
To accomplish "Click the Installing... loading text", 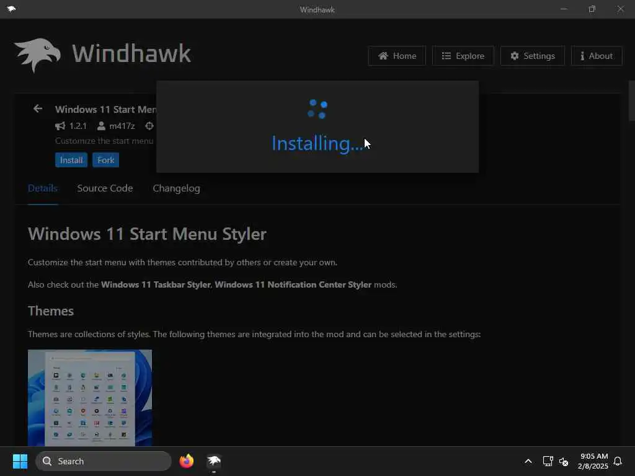I will pos(317,143).
